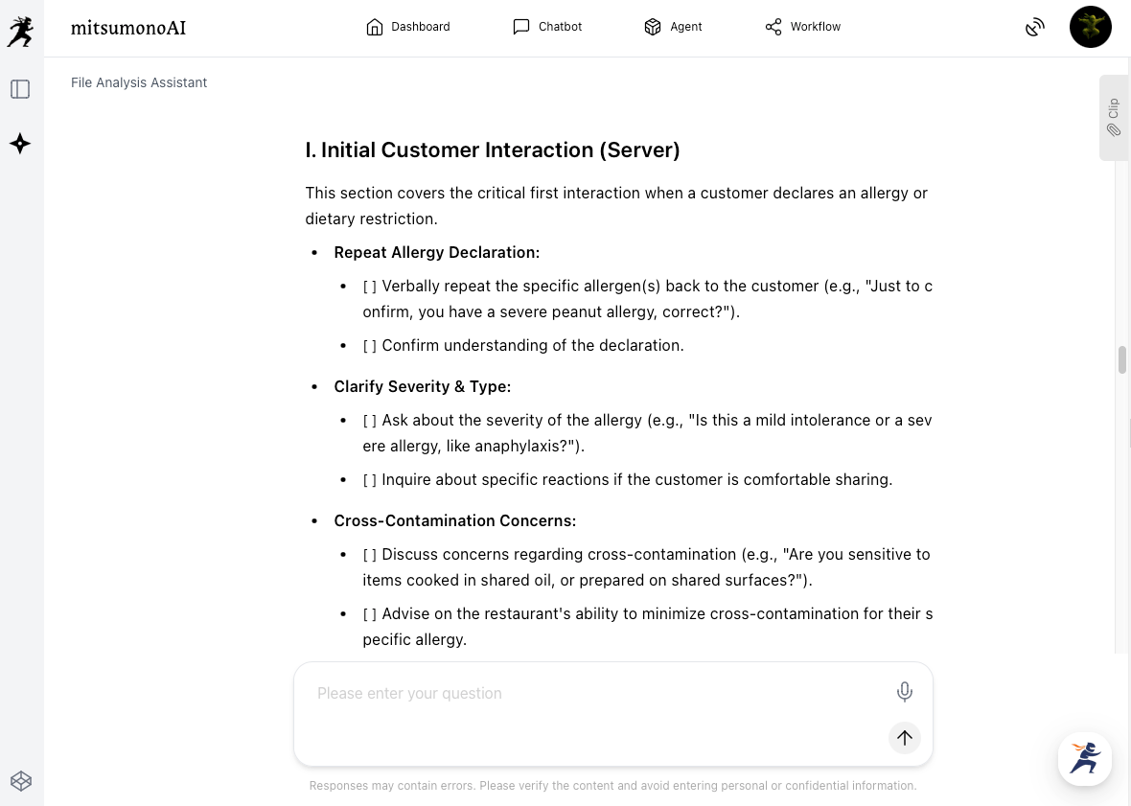
Task: Click the File Analysis Assistant title
Action: 139,82
